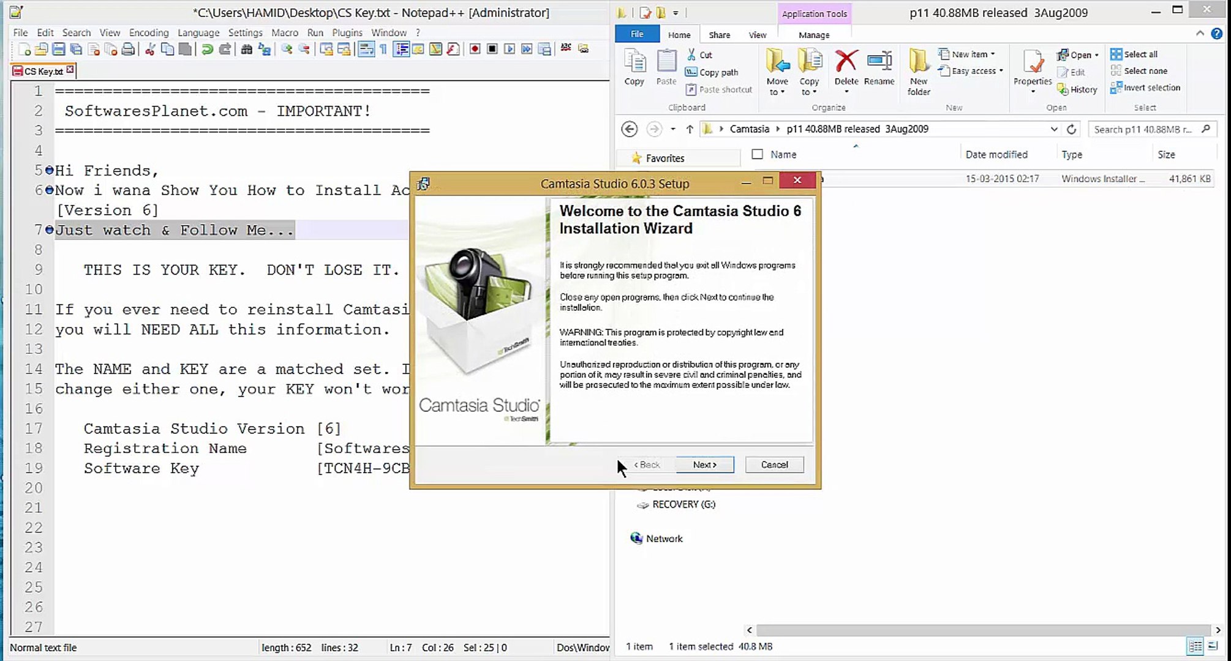Open the Encoding menu

point(148,32)
